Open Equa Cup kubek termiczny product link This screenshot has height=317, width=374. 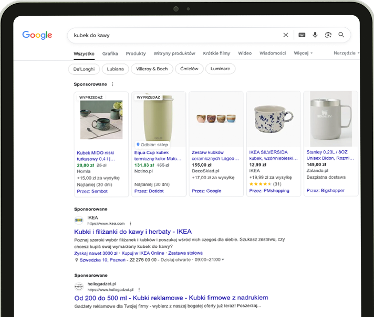tap(158, 156)
